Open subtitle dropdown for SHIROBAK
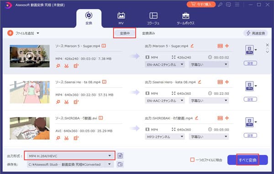The image size is (274, 174). (x=209, y=136)
